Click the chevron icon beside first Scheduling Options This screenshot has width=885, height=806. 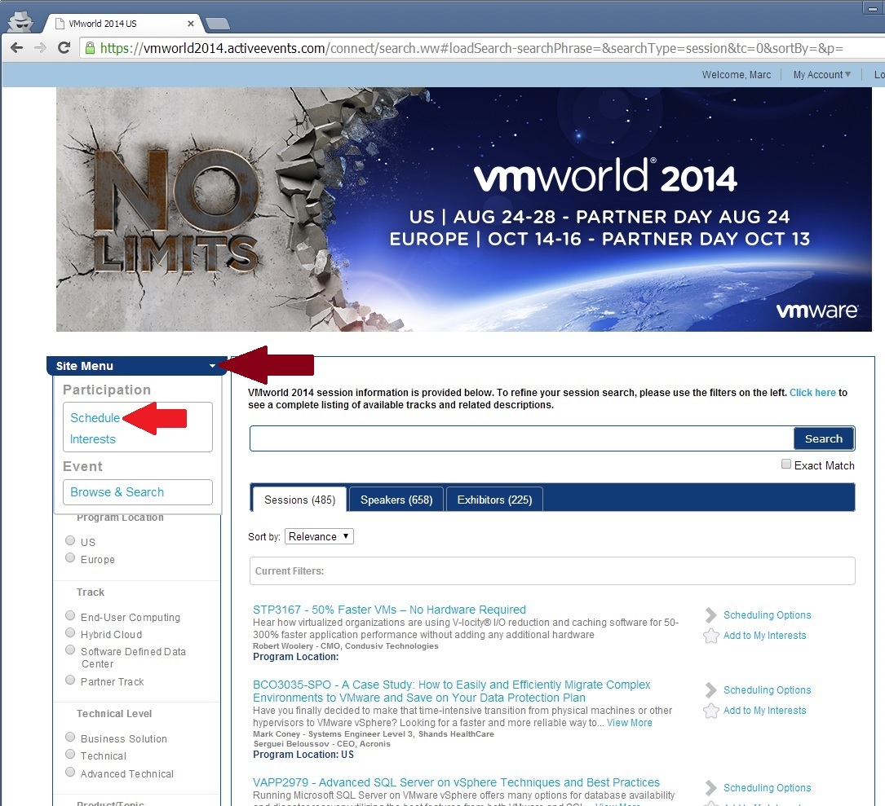710,615
